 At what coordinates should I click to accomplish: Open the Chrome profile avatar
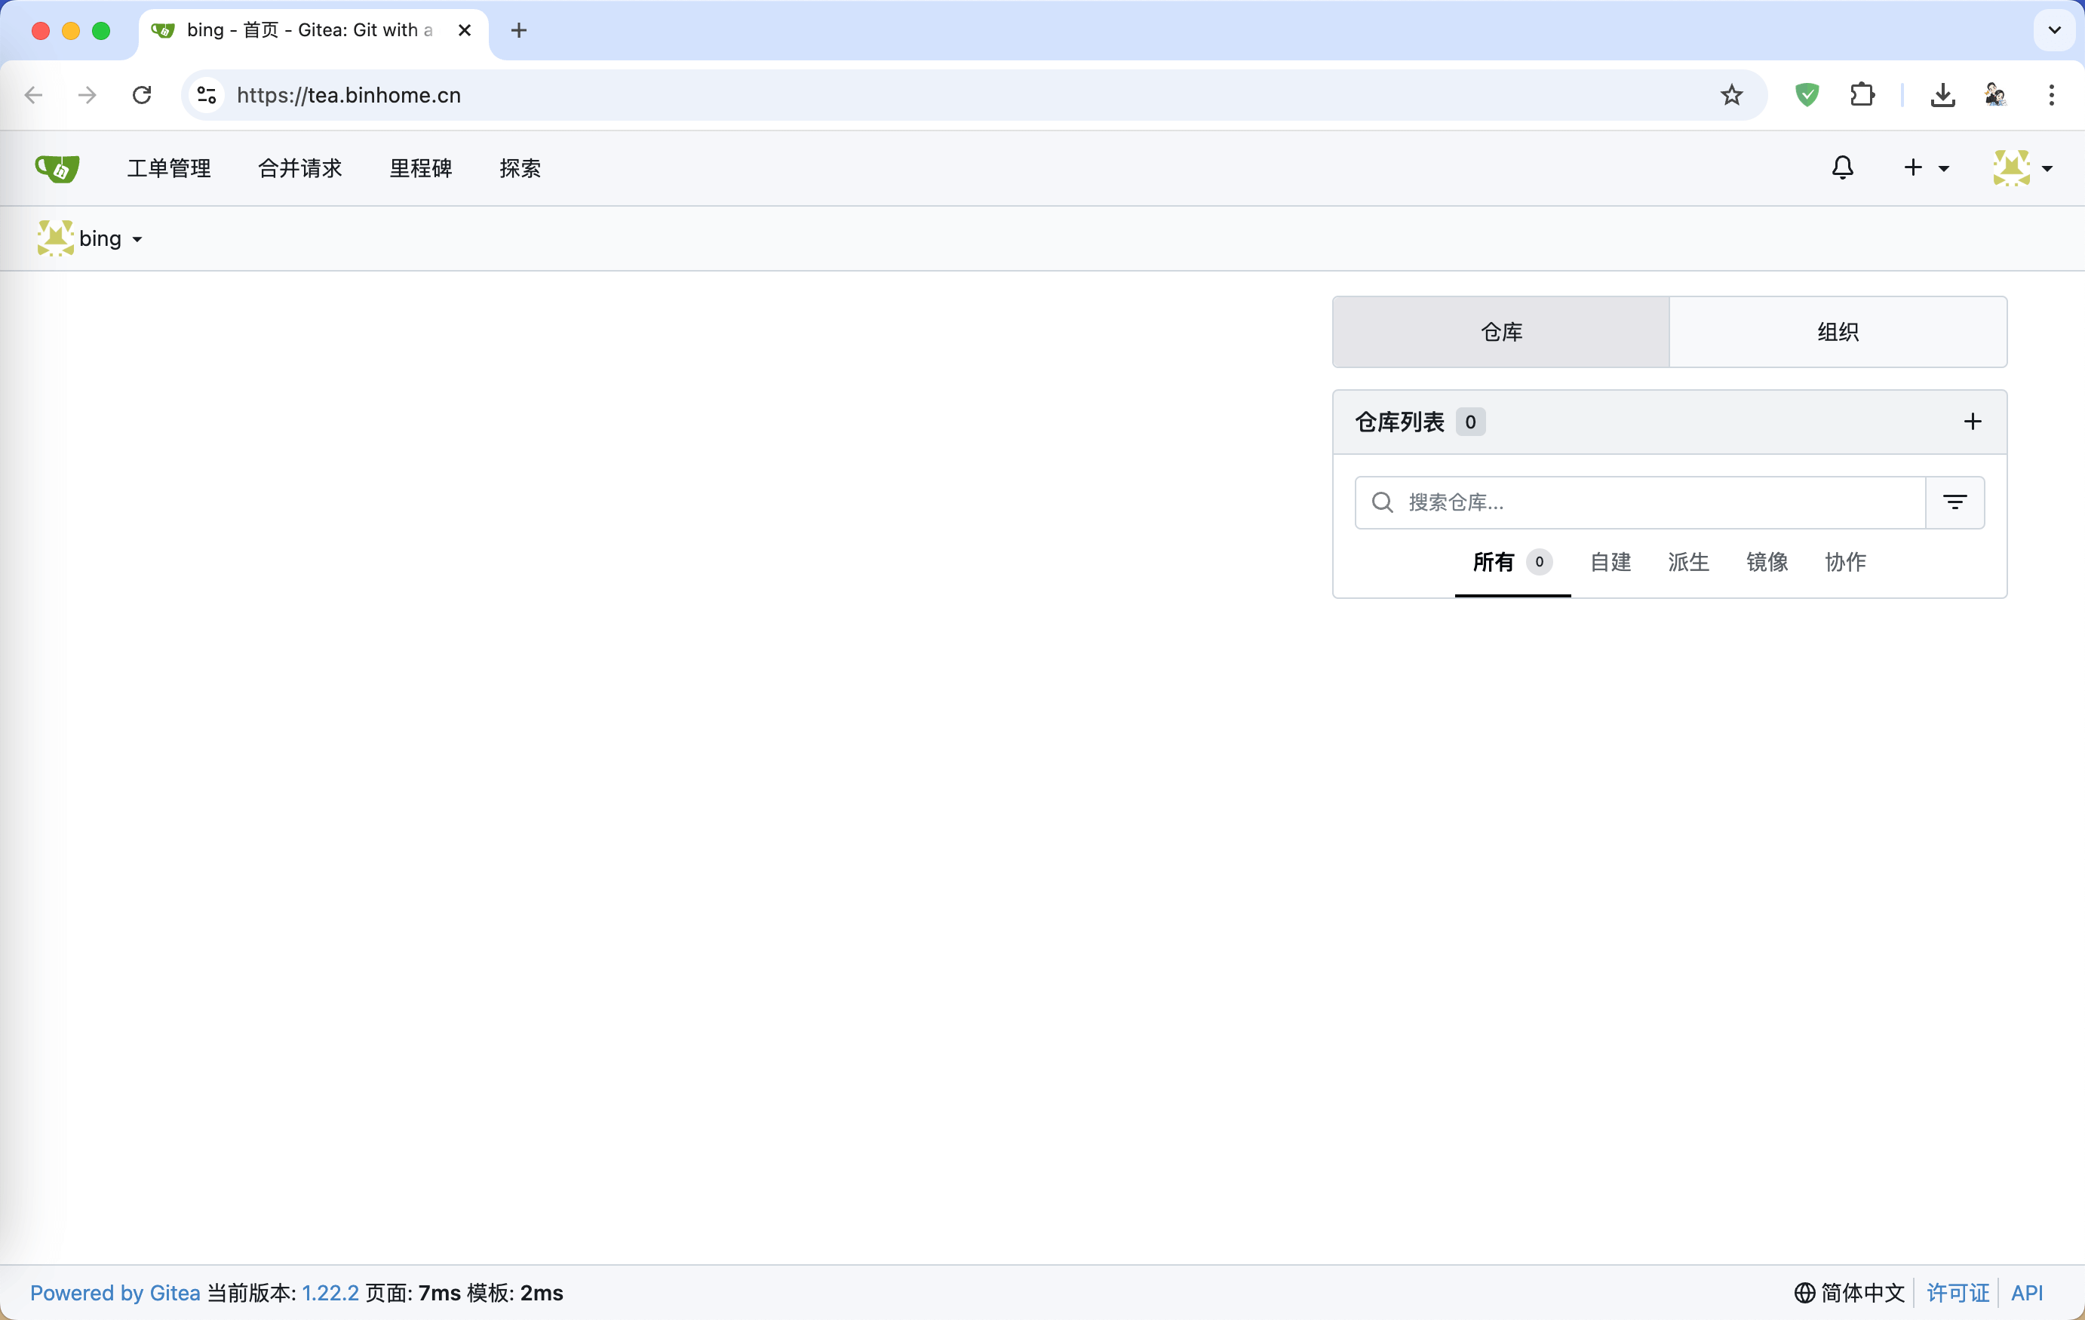coord(1996,95)
